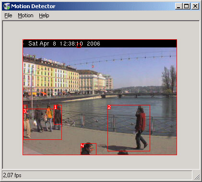This screenshot has height=182, width=202.
Task: Maximize the Motion Detector window
Action: [186, 6]
